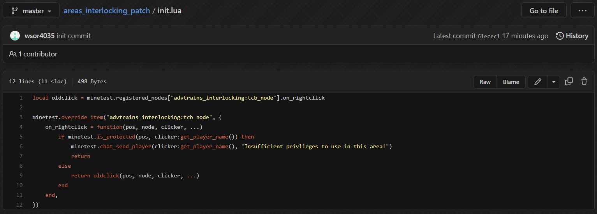This screenshot has height=214, width=597.
Task: Click the Blame button
Action: tap(511, 82)
